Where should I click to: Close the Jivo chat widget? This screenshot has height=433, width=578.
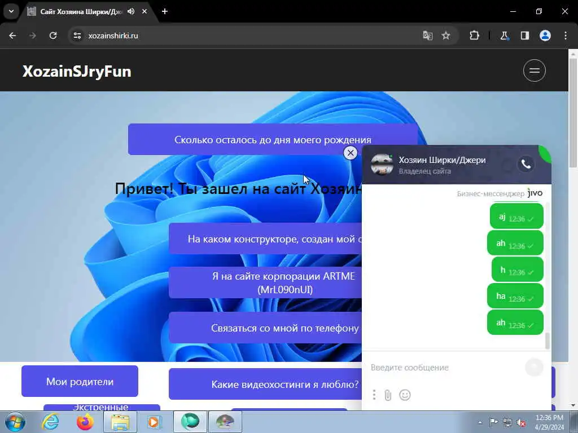pyautogui.click(x=351, y=152)
